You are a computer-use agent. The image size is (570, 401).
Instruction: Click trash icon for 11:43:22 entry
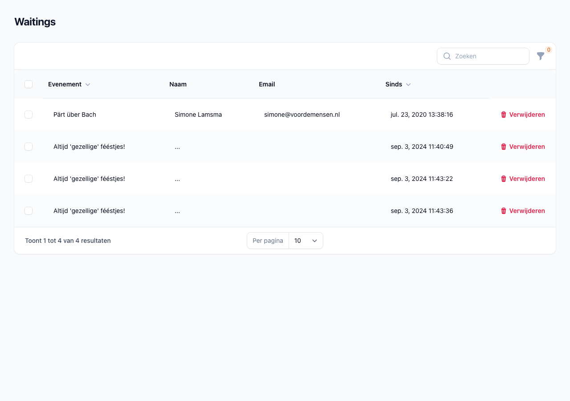pyautogui.click(x=504, y=179)
